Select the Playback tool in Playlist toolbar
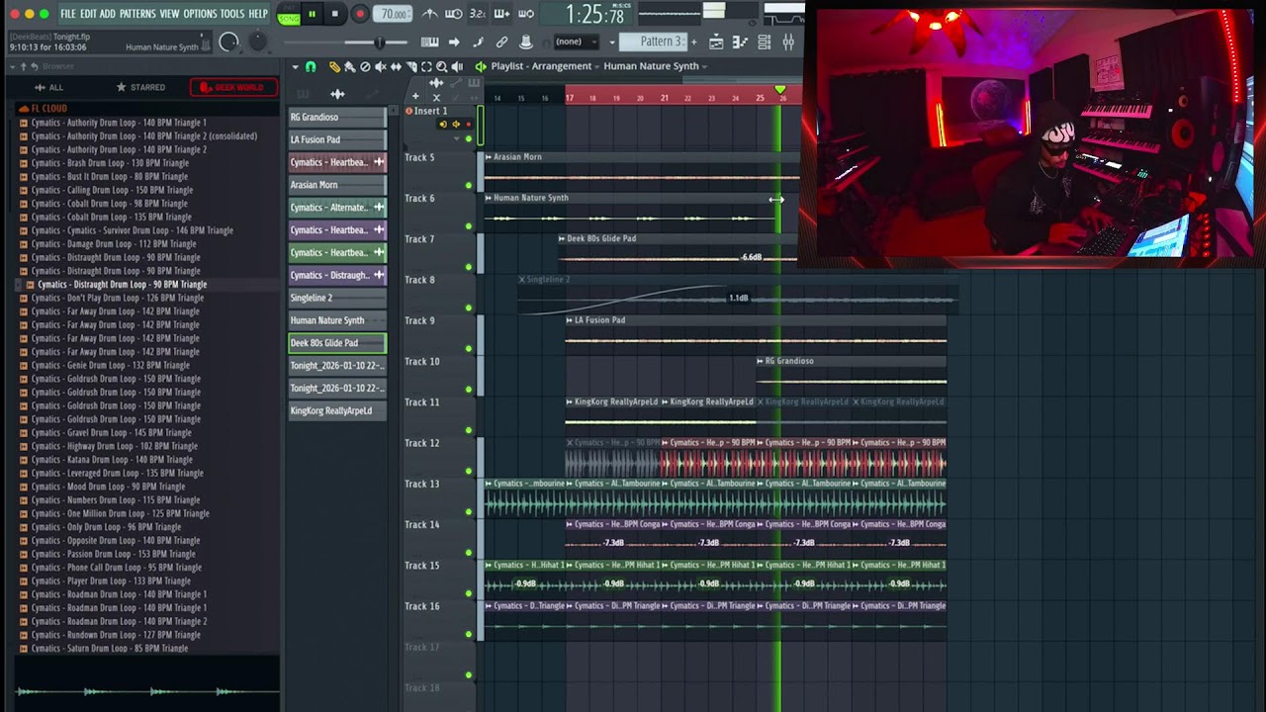 [457, 66]
